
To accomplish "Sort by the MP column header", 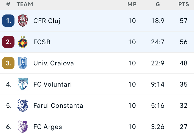I will [132, 4].
